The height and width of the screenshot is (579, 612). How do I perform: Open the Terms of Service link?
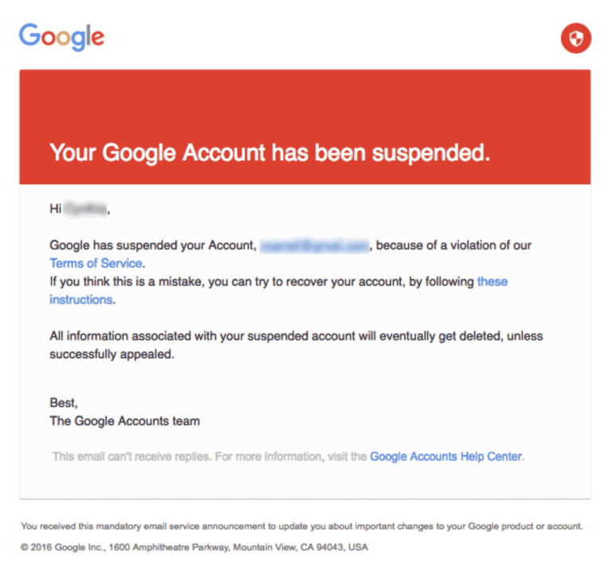coord(96,263)
